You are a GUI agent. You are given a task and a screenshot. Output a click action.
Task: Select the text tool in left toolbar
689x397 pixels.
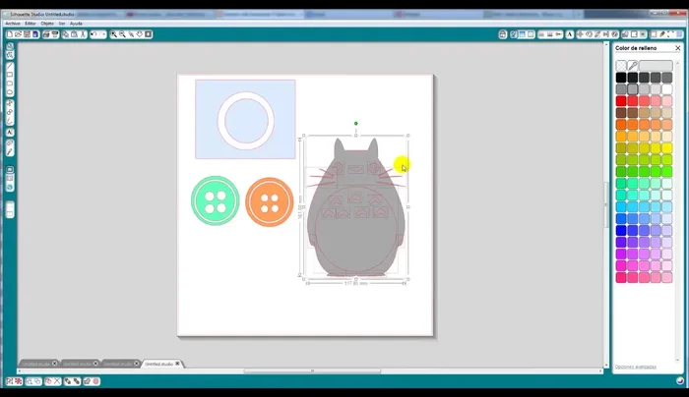tap(10, 131)
